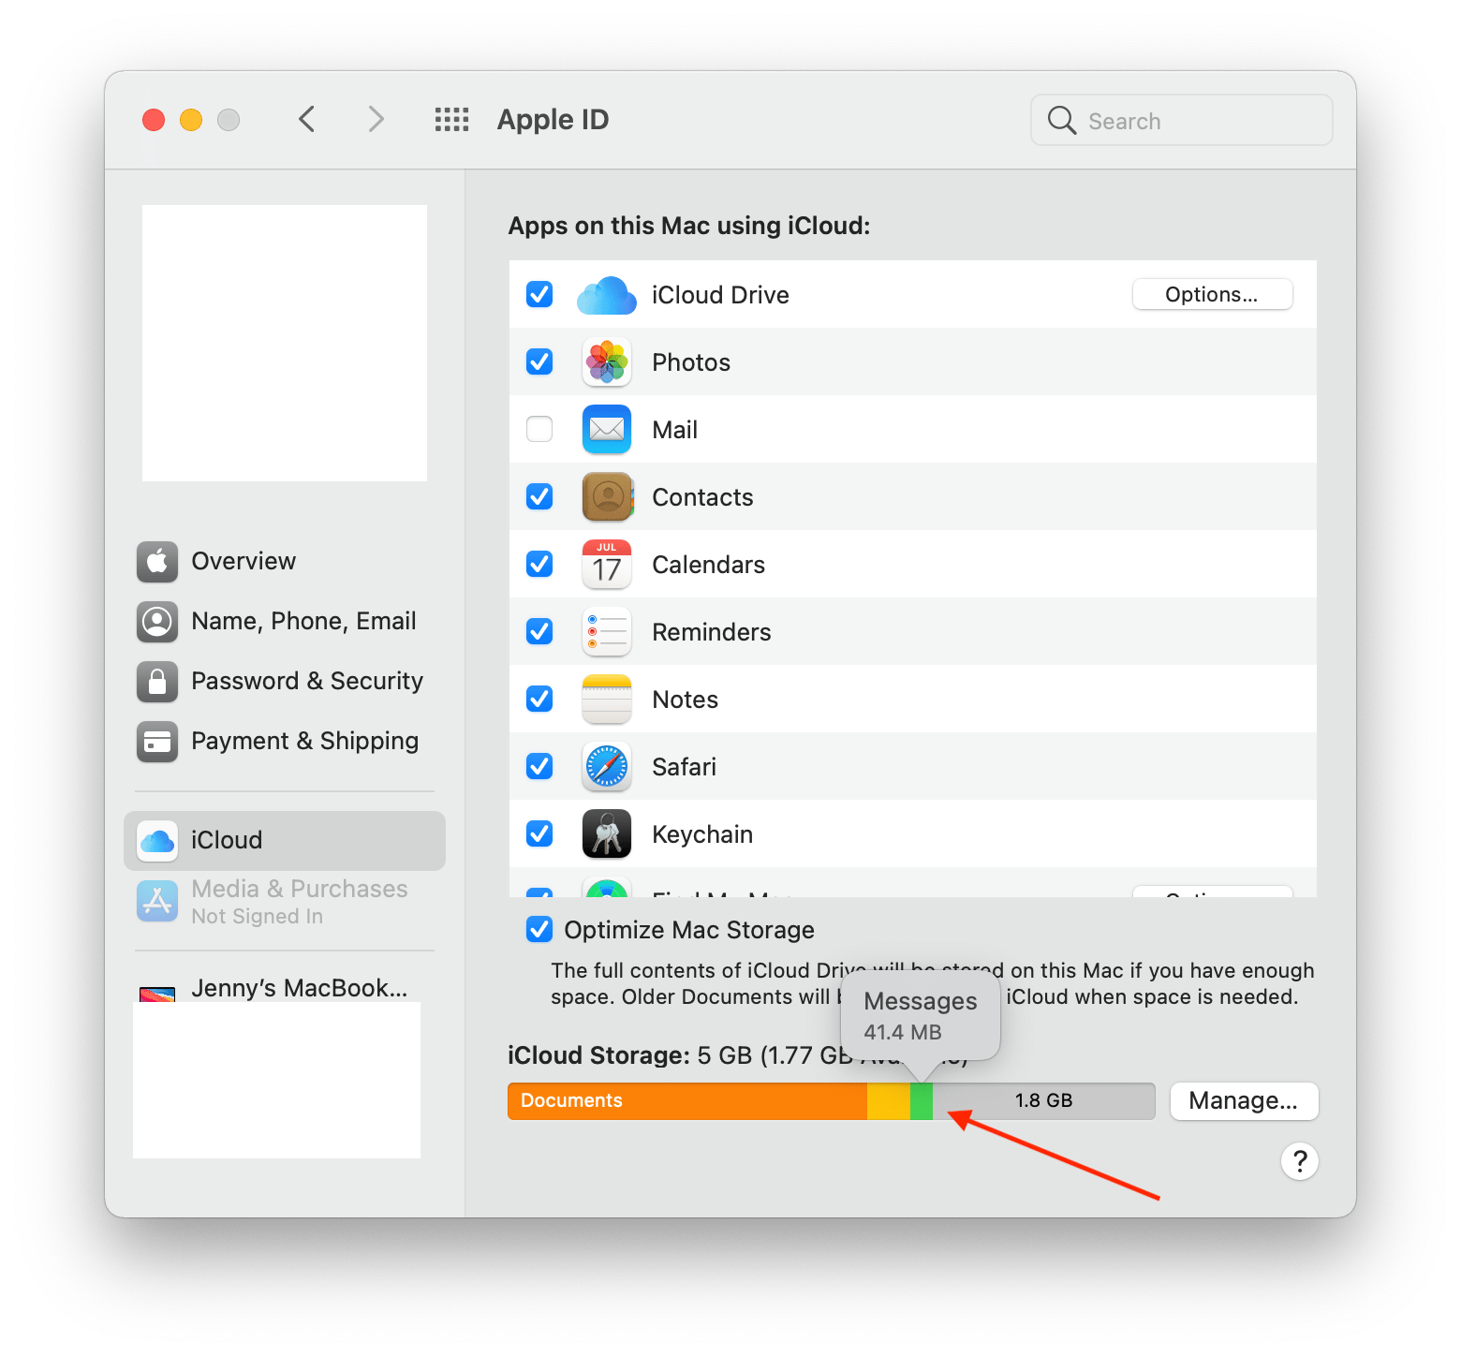Click 'Apps on this Mac using iCloud:' heading
The image size is (1461, 1356).
click(689, 226)
